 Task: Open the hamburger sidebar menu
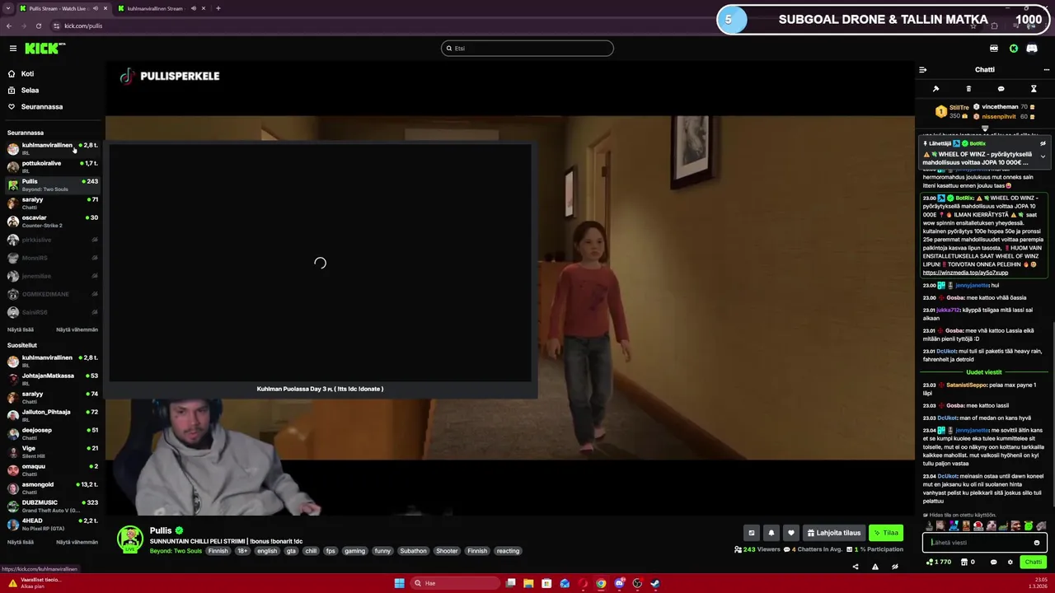pos(12,49)
